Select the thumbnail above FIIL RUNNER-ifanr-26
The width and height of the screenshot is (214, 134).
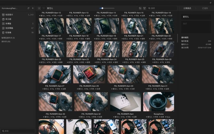click(x=162, y=49)
